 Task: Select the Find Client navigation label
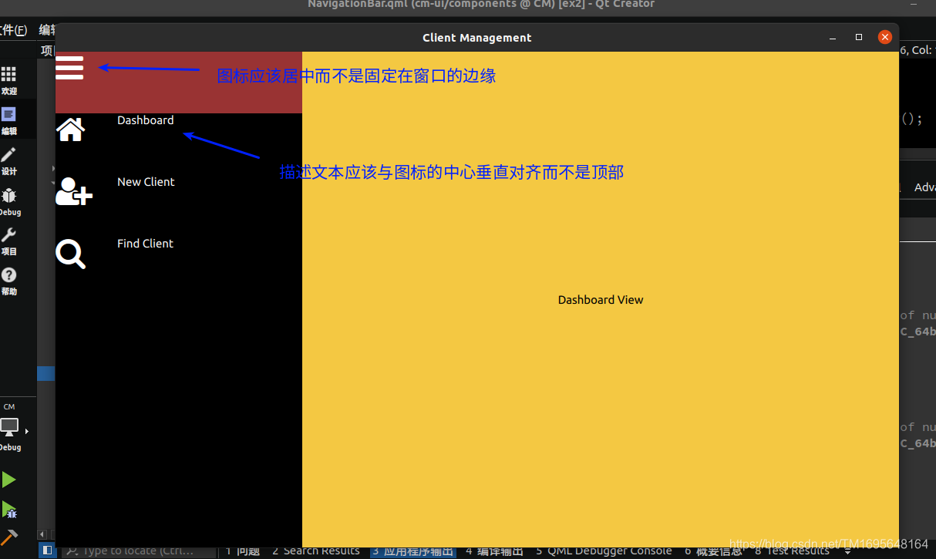[145, 244]
